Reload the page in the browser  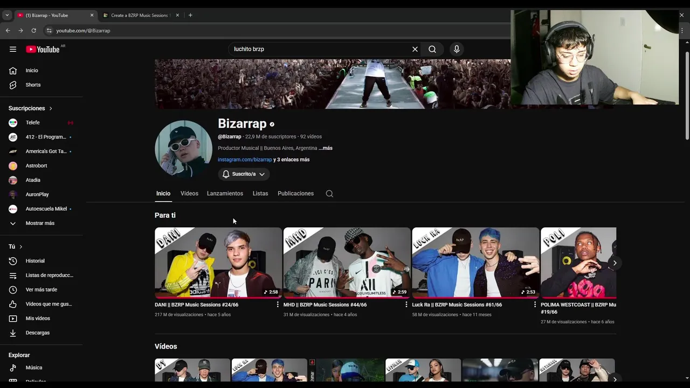pos(33,31)
